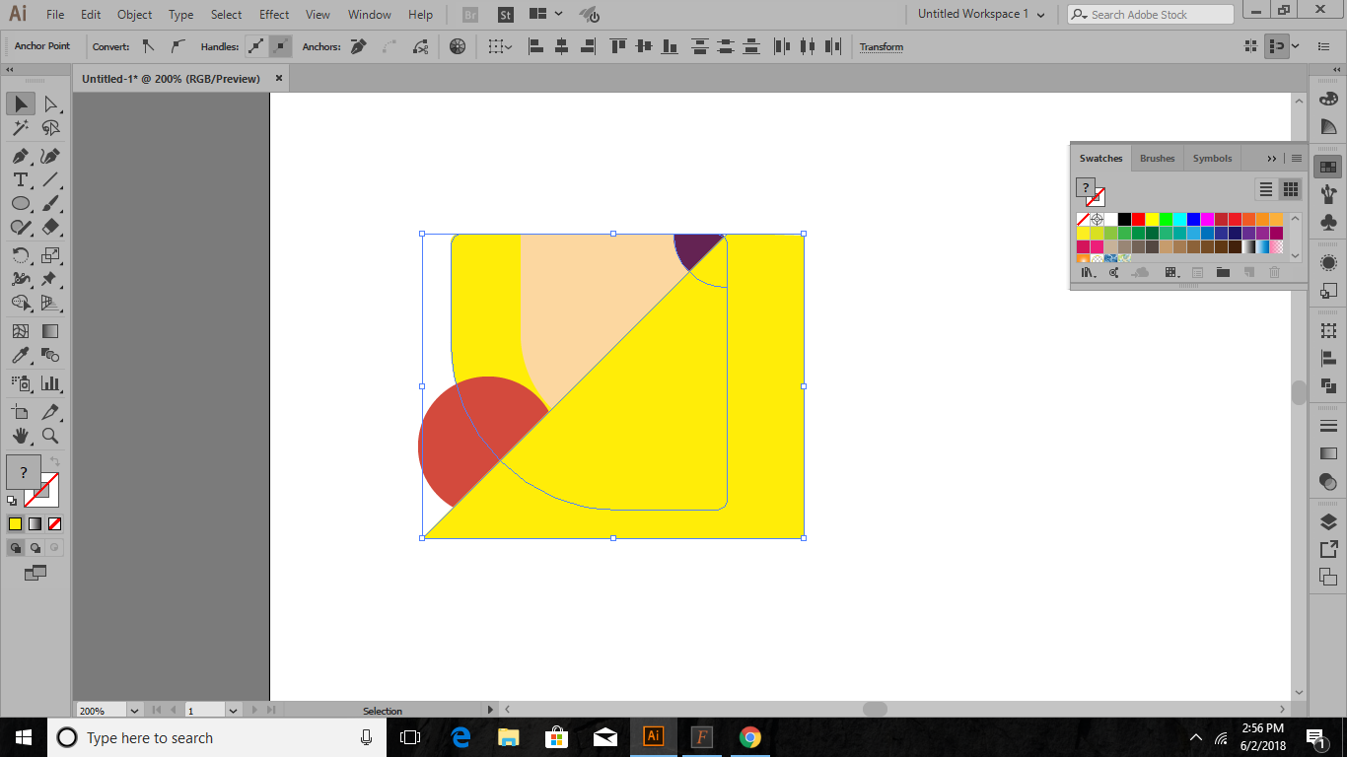Open the Align To dropdown in control bar
Screen dimensions: 1347x757
click(x=500, y=46)
